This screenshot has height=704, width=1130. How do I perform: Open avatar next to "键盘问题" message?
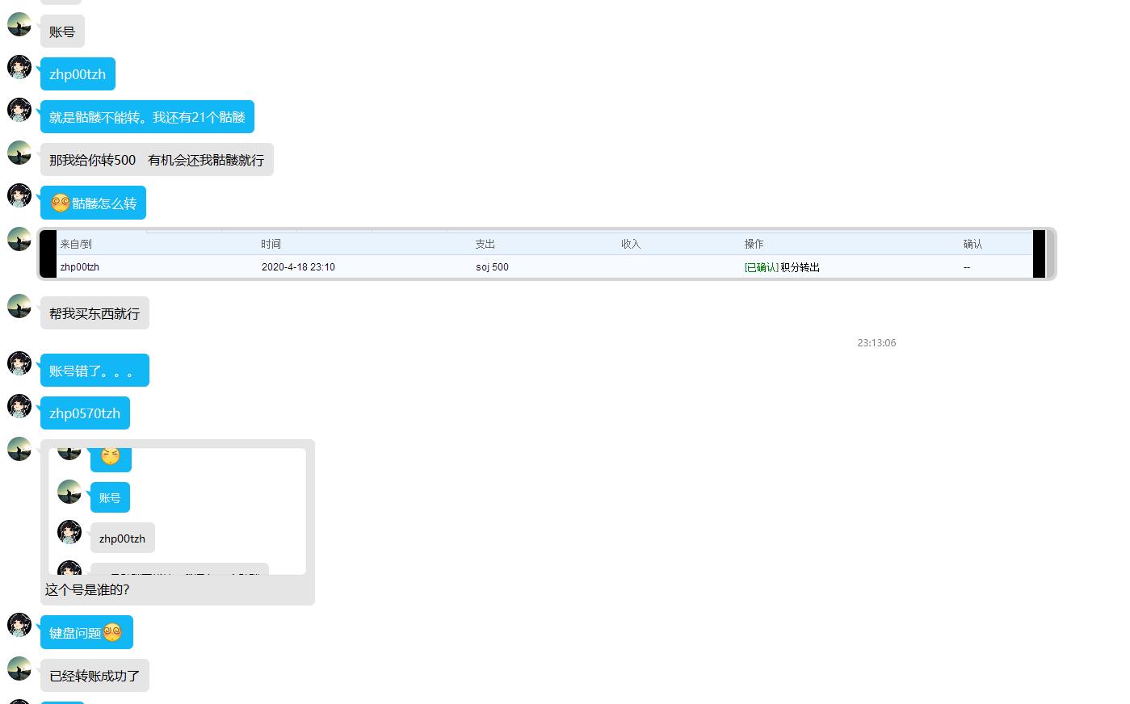[x=19, y=625]
